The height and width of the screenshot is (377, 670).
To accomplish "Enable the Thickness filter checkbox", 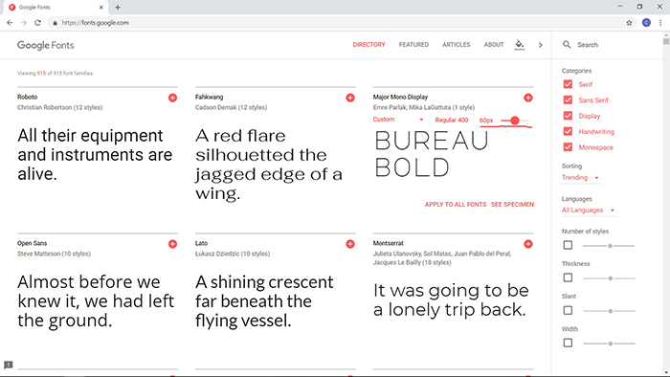I will pos(568,277).
